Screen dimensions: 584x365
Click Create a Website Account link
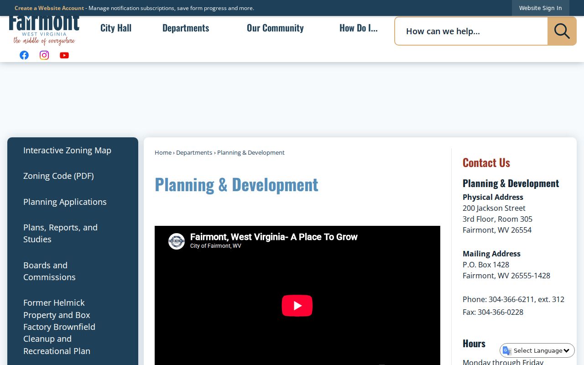(x=49, y=8)
